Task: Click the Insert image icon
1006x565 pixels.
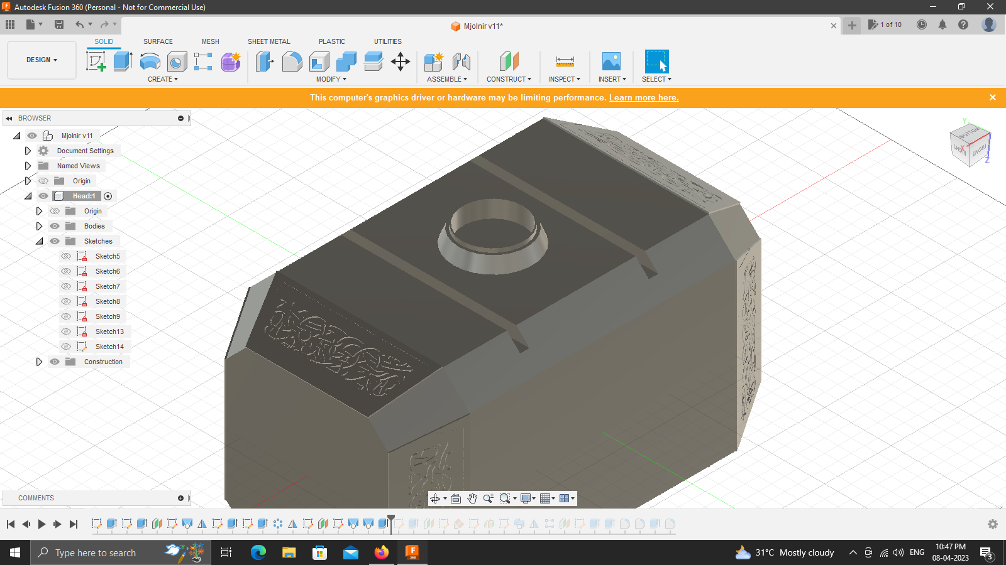Action: click(611, 62)
